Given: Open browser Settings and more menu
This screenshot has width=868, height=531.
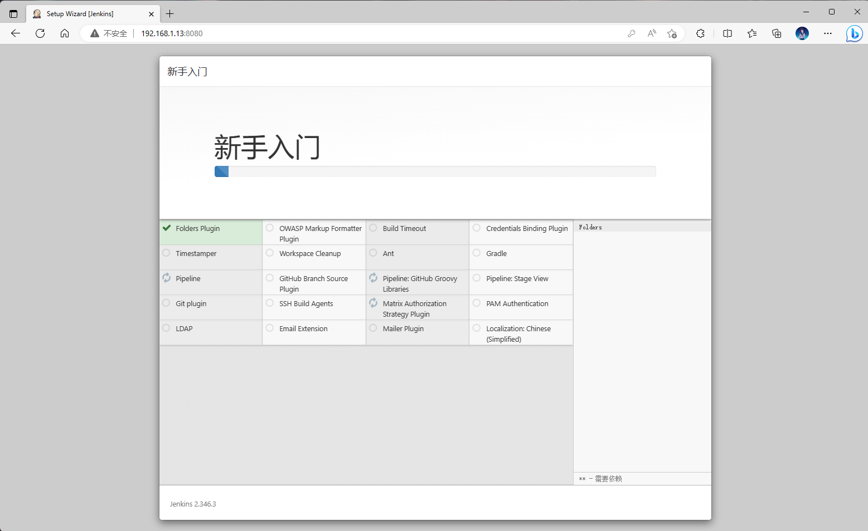Looking at the screenshot, I should tap(828, 33).
